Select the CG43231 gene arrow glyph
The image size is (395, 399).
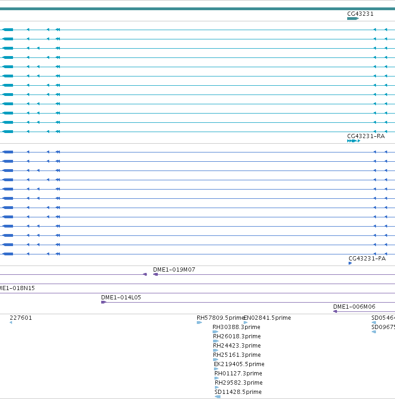353,19
